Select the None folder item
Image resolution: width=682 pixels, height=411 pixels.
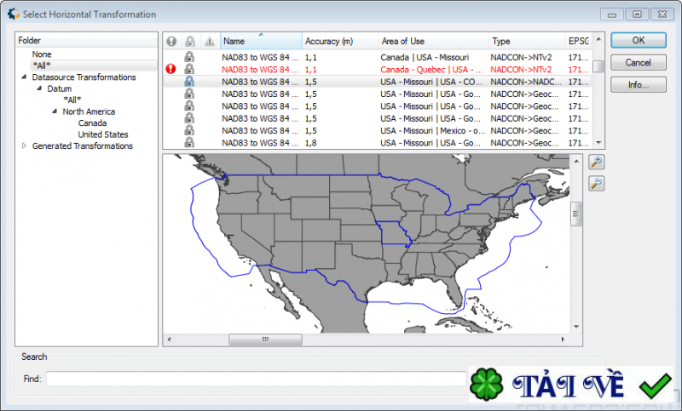(x=42, y=54)
